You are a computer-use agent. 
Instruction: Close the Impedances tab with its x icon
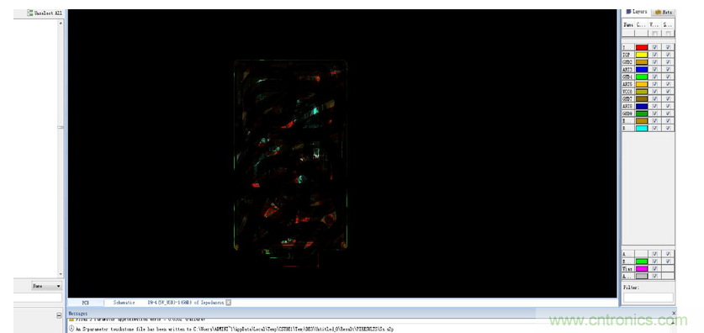tap(228, 303)
